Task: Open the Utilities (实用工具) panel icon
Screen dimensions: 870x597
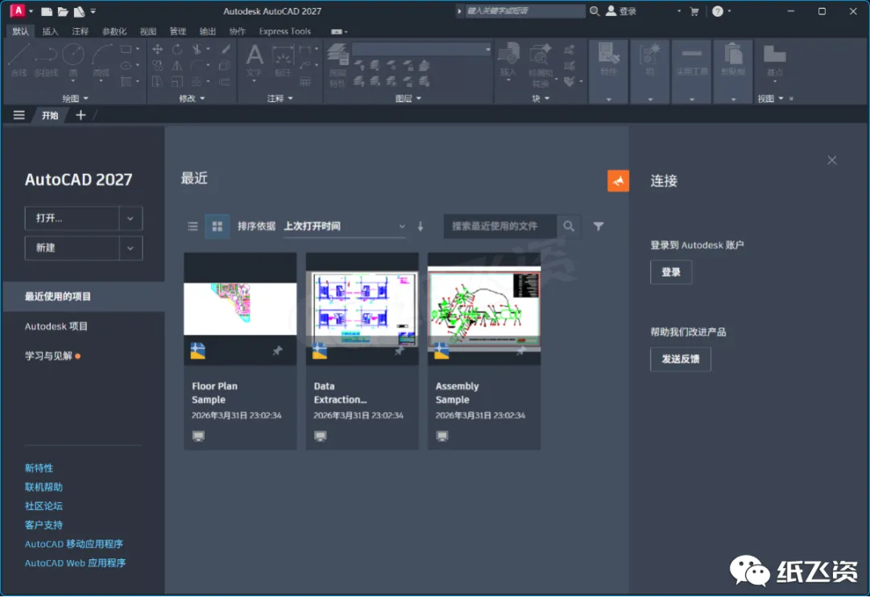Action: (x=691, y=60)
